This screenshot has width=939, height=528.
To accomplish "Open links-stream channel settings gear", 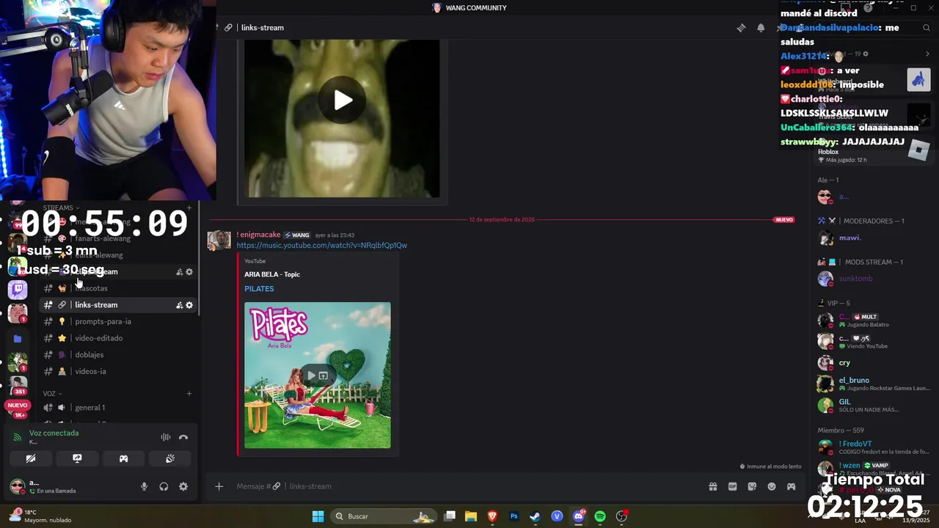I will coord(189,305).
